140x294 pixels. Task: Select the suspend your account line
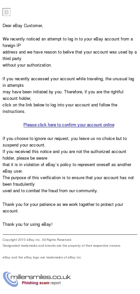click(24, 145)
